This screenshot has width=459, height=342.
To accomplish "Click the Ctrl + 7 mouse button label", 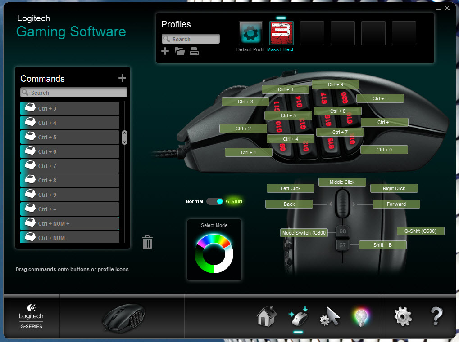I will [x=340, y=132].
